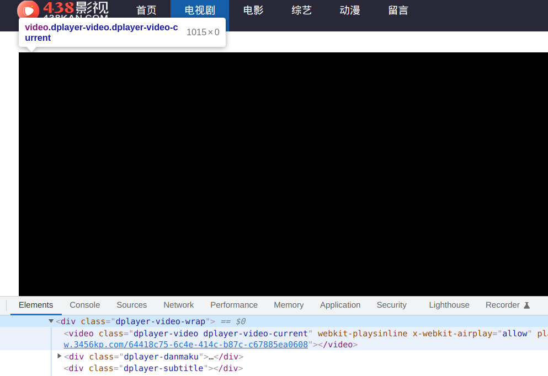Select the dplayer-subtitle div element
Image resolution: width=548 pixels, height=376 pixels.
coord(153,368)
